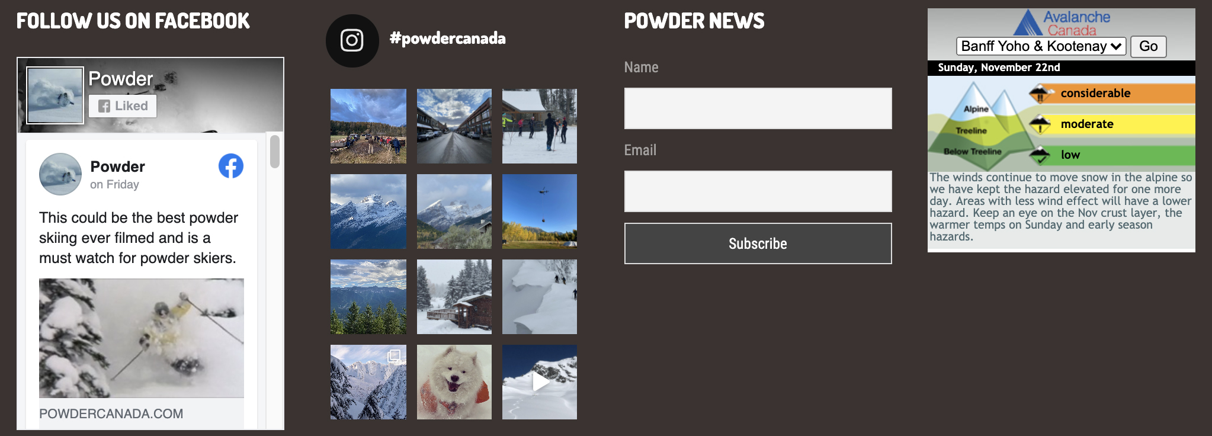Open the white fluffy dog photo

[x=454, y=382]
